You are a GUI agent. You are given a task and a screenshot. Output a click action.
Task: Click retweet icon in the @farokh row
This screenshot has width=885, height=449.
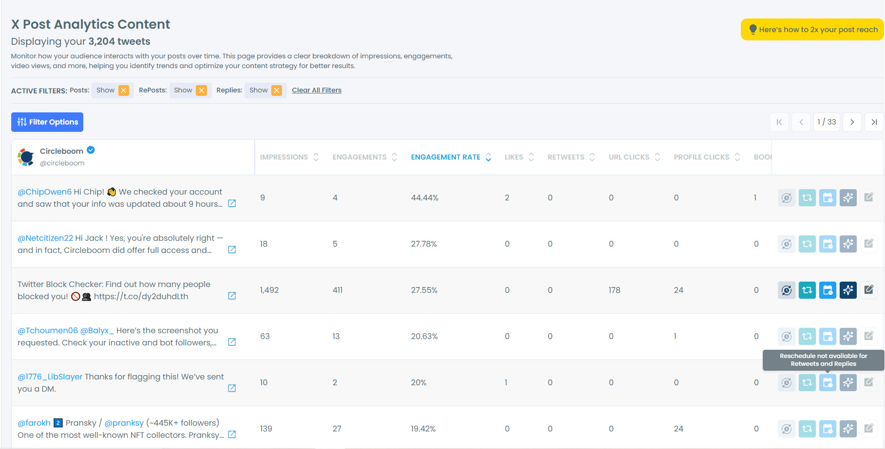(x=807, y=429)
